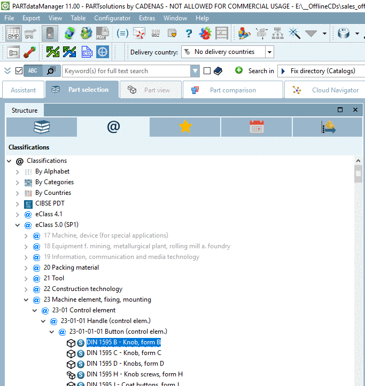This screenshot has height=386, width=365.
Task: Collapse the eClass 5.0 (SP1) node
Action: (x=17, y=225)
